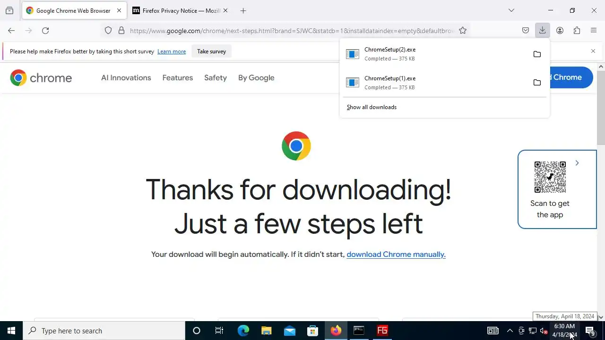This screenshot has height=340, width=605.
Task: Open Features menu item
Action: coord(178,78)
